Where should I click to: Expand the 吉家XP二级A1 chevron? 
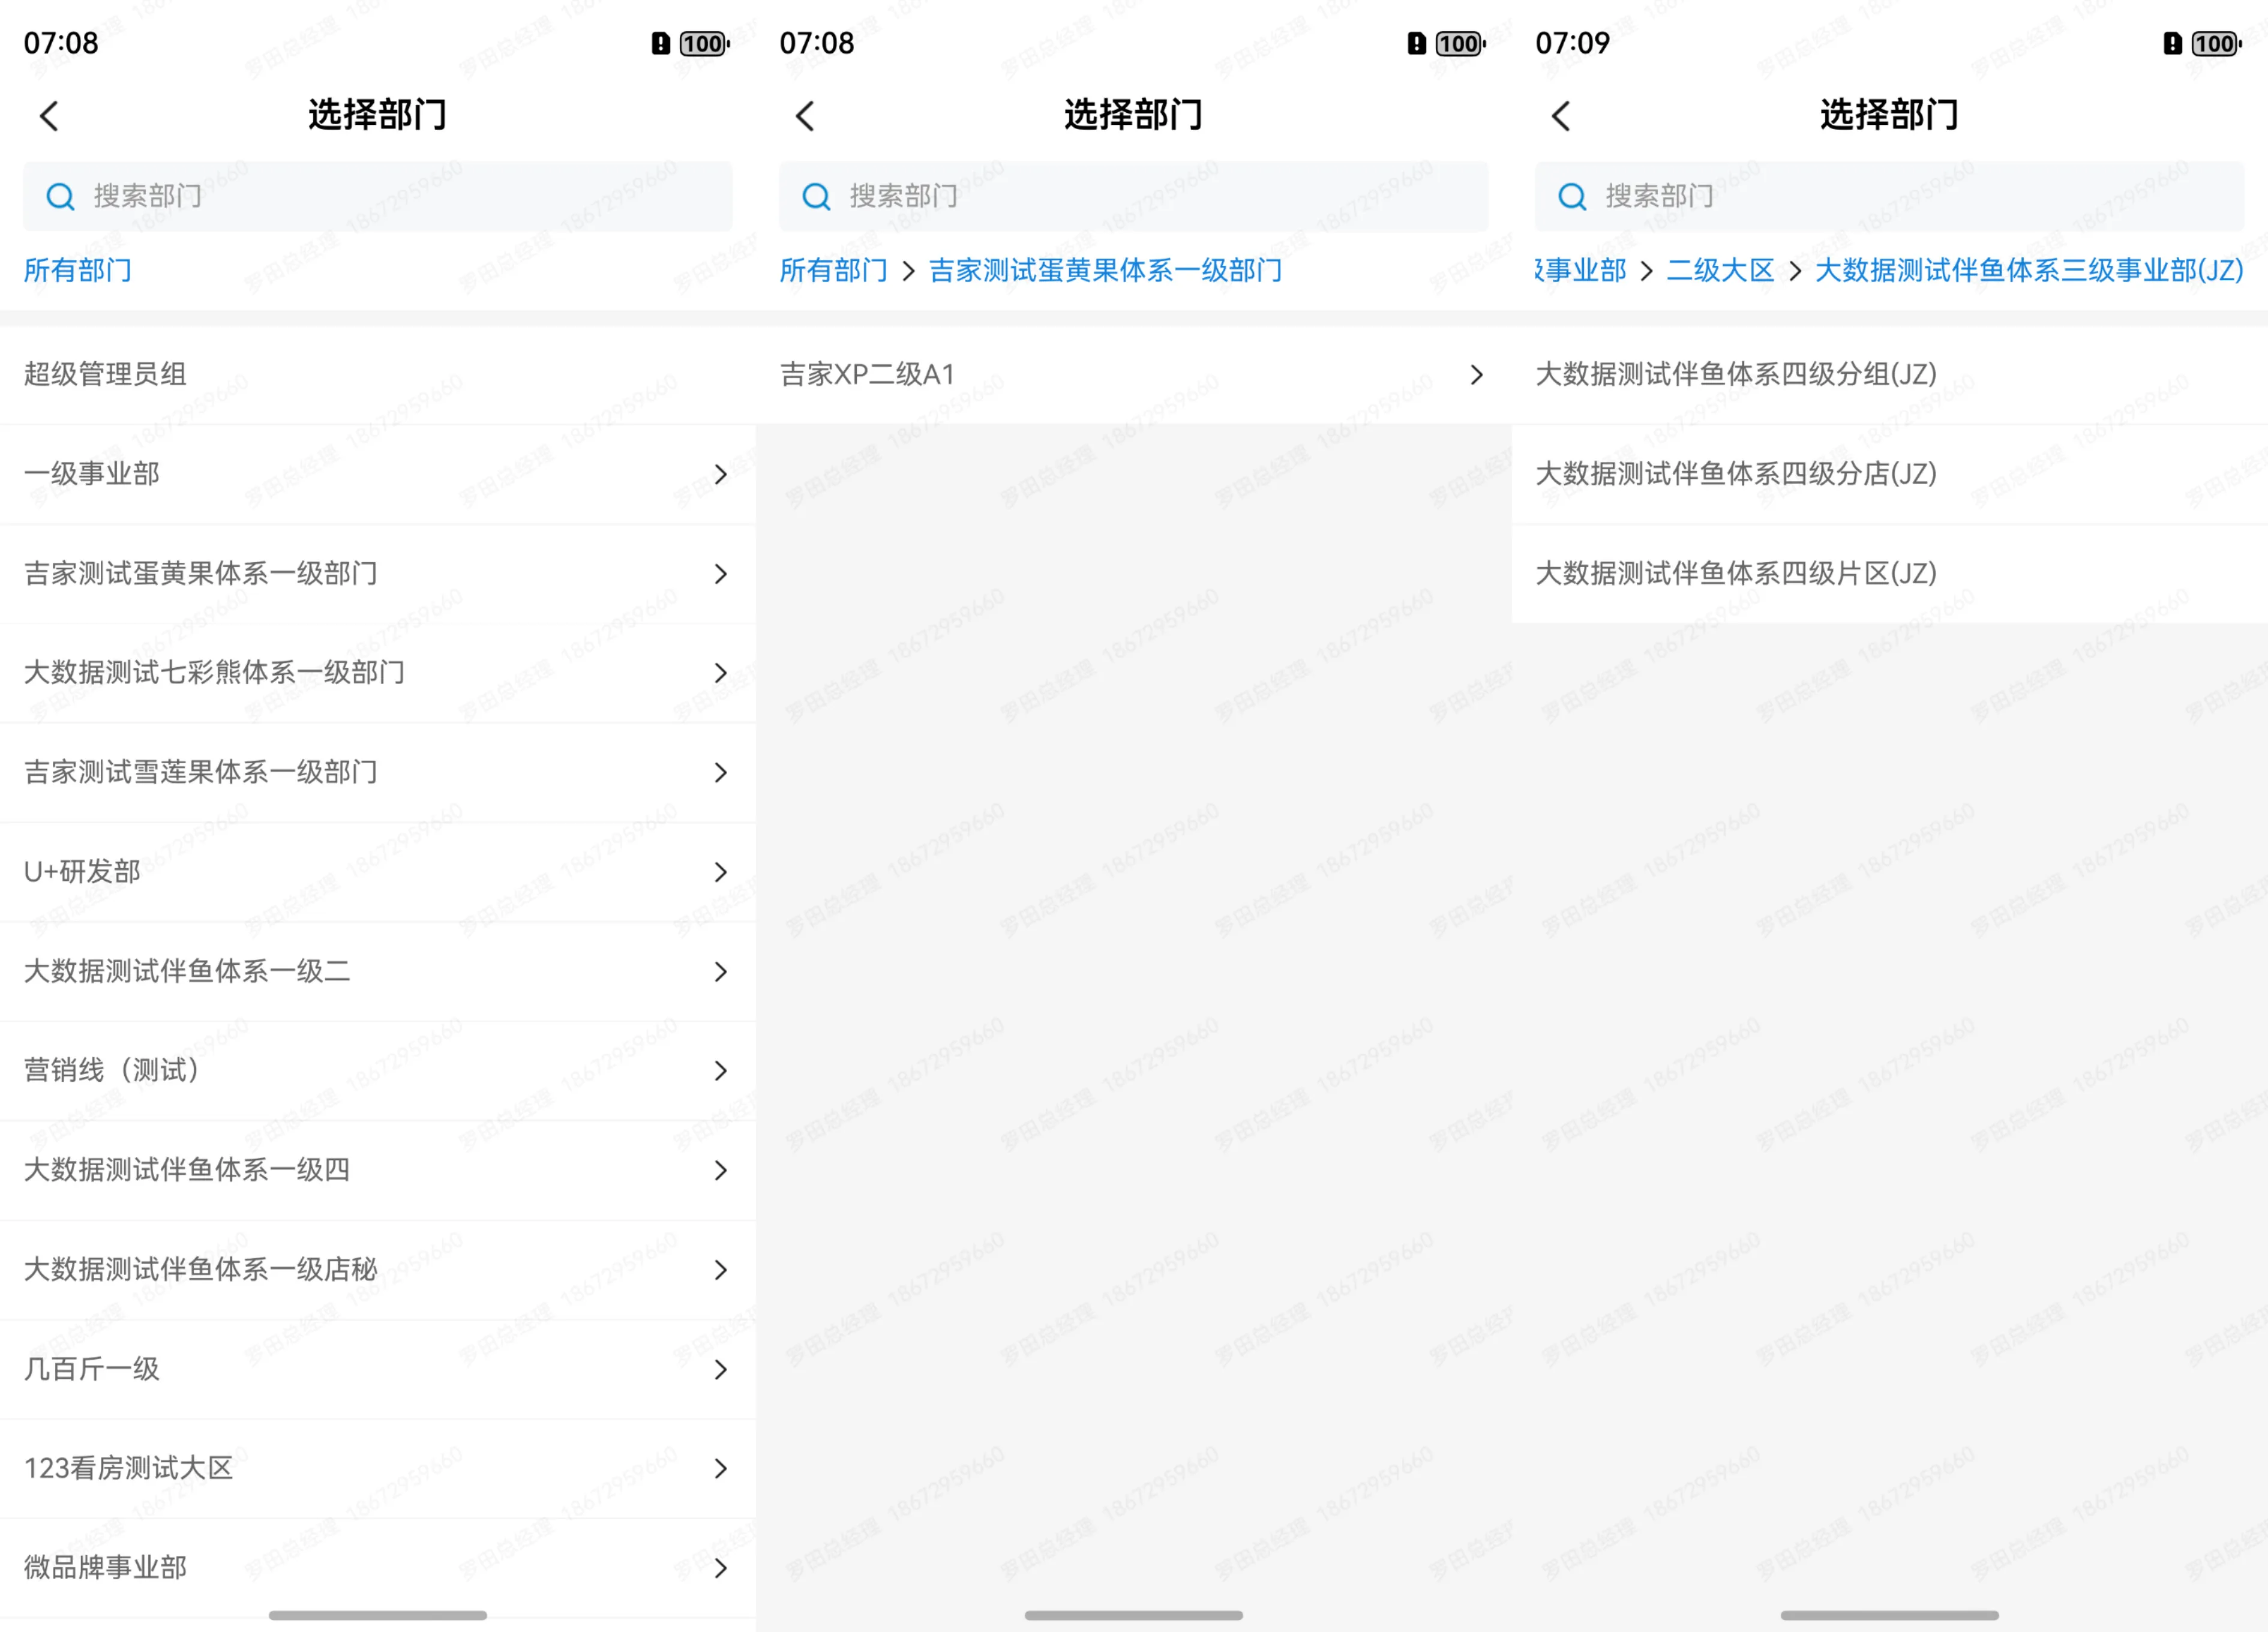coord(1476,375)
